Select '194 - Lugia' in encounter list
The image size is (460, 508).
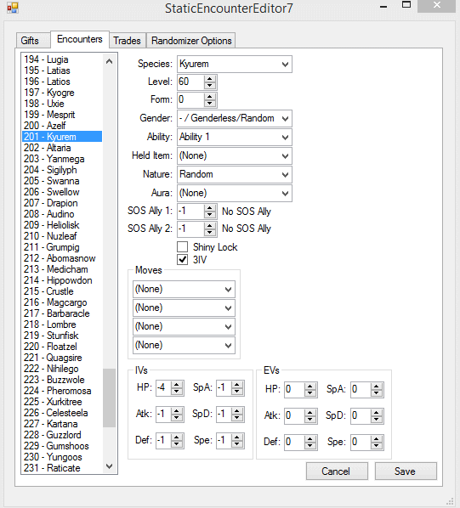62,59
